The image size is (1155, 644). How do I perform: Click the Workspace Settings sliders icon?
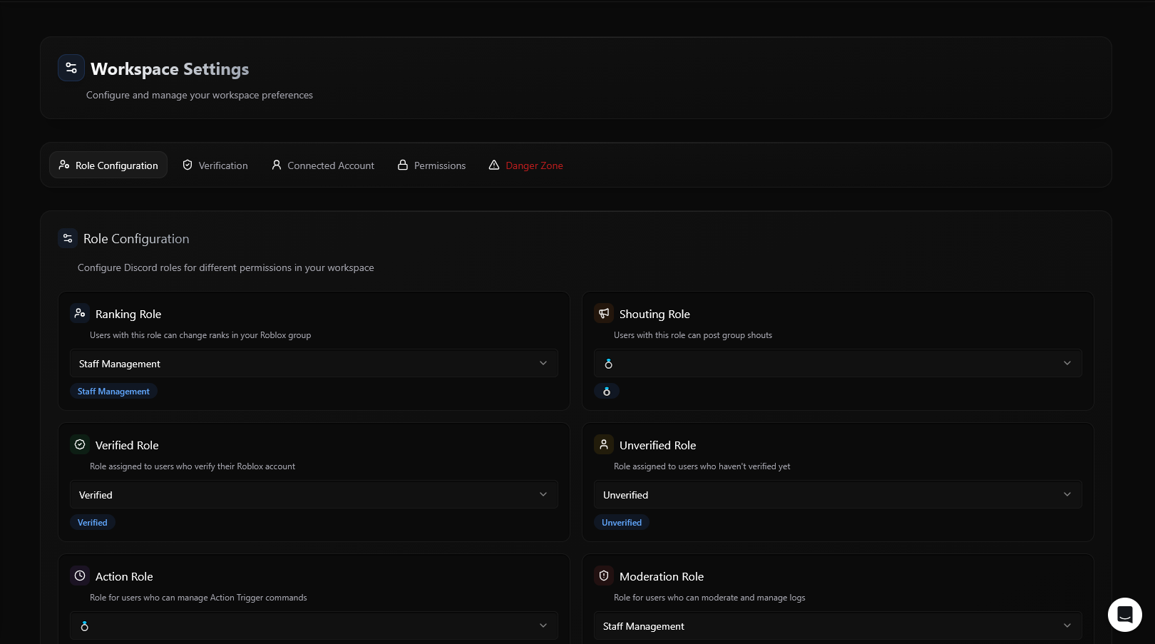[x=71, y=68]
